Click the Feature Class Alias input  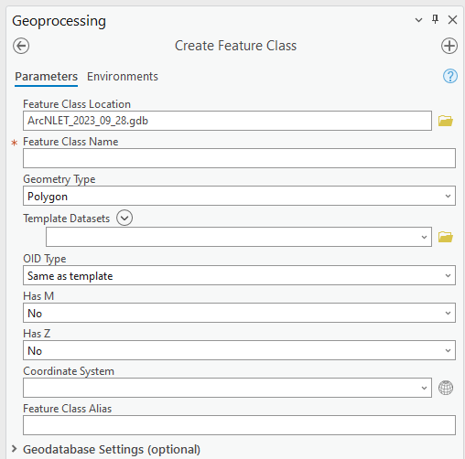coord(239,425)
